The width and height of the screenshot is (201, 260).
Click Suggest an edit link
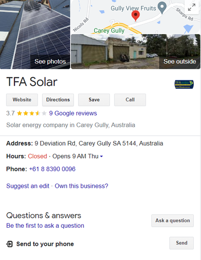[28, 186]
